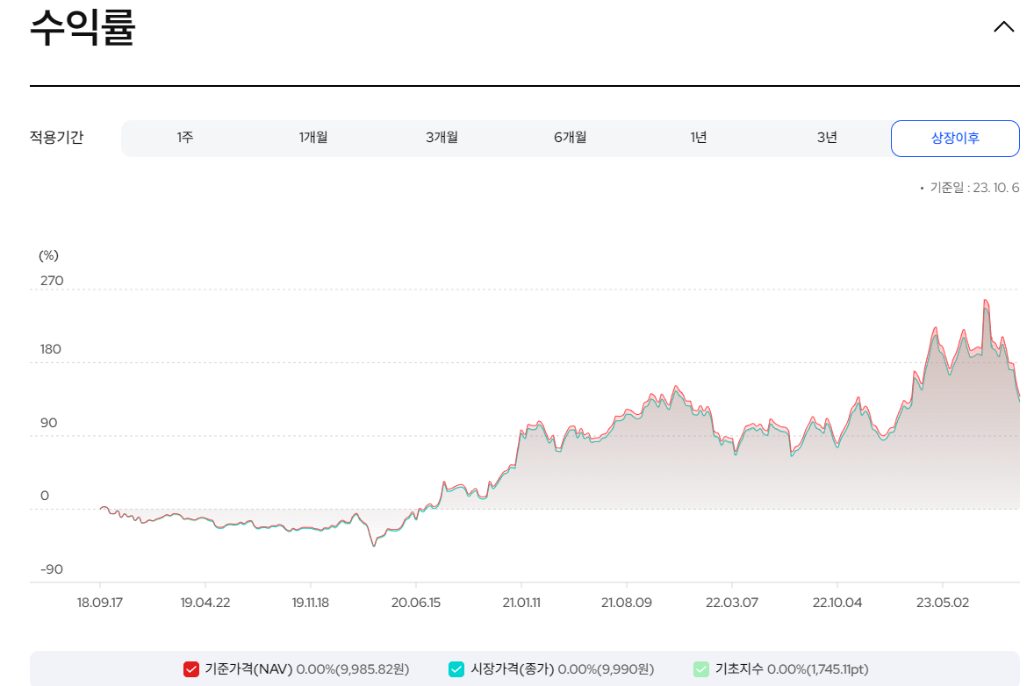
Task: Click the (%) axis unit label
Action: [x=48, y=255]
